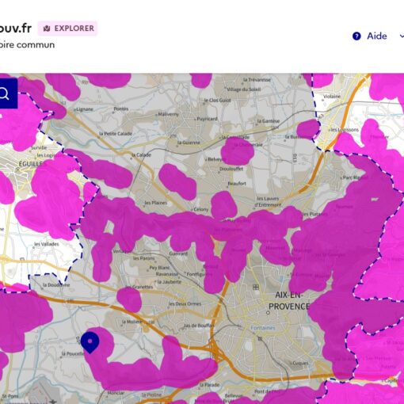Click the 'le Clos Guiot' label
The width and height of the screenshot is (404, 404).
(217, 101)
